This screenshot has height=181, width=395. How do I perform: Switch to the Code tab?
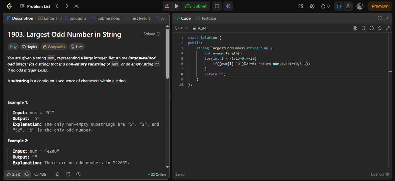coord(183,18)
